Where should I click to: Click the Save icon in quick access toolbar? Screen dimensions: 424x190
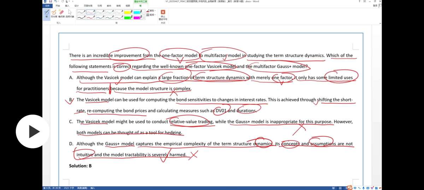(51, 1)
